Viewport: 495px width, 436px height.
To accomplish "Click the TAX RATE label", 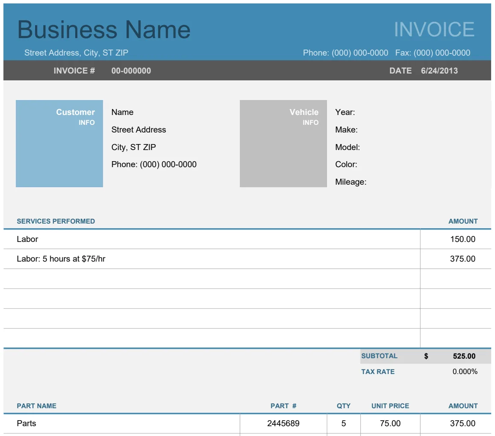I will pyautogui.click(x=378, y=372).
